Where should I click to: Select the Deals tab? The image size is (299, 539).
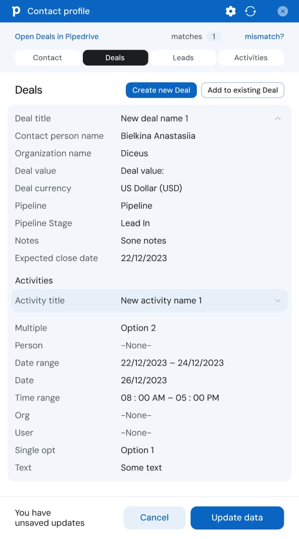[115, 58]
